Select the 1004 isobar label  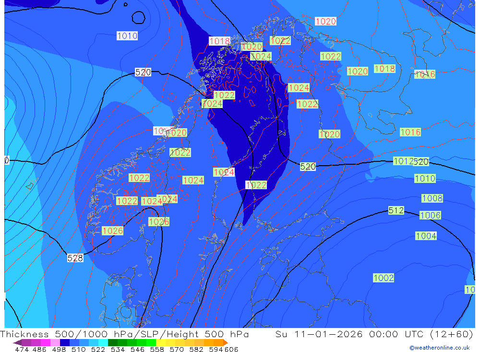coord(426,236)
